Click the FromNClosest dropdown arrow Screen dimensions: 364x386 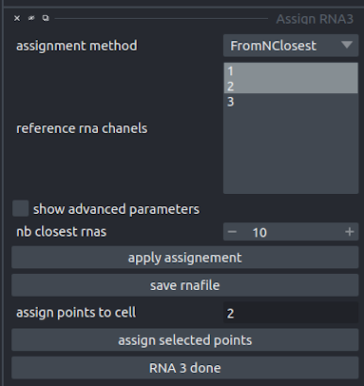tap(347, 46)
